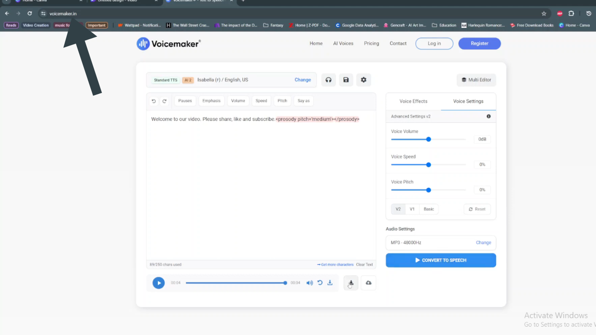View site information icon in the address bar
The width and height of the screenshot is (596, 335).
(43, 13)
